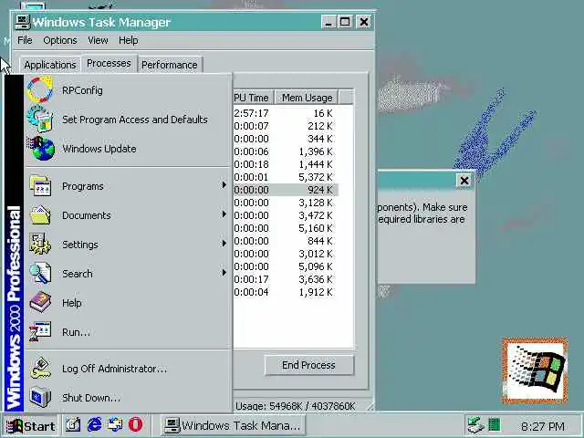584x438 pixels.
Task: Select the process using 3,012 K
Action: 286,254
